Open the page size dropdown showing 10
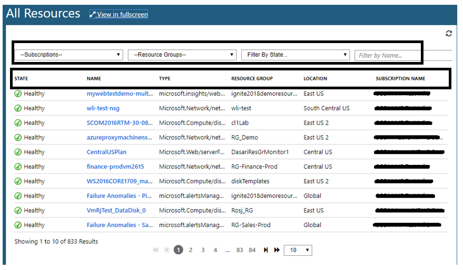This screenshot has width=463, height=270. [x=298, y=250]
